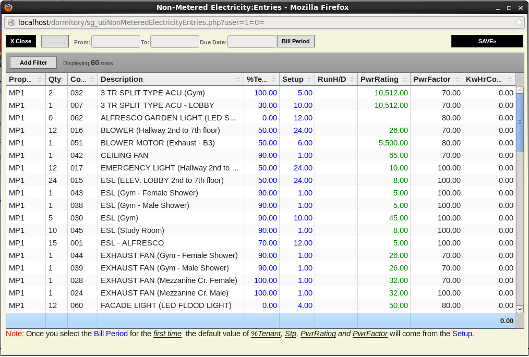Click the site identity icon before localhost
This screenshot has width=529, height=357.
(11, 22)
